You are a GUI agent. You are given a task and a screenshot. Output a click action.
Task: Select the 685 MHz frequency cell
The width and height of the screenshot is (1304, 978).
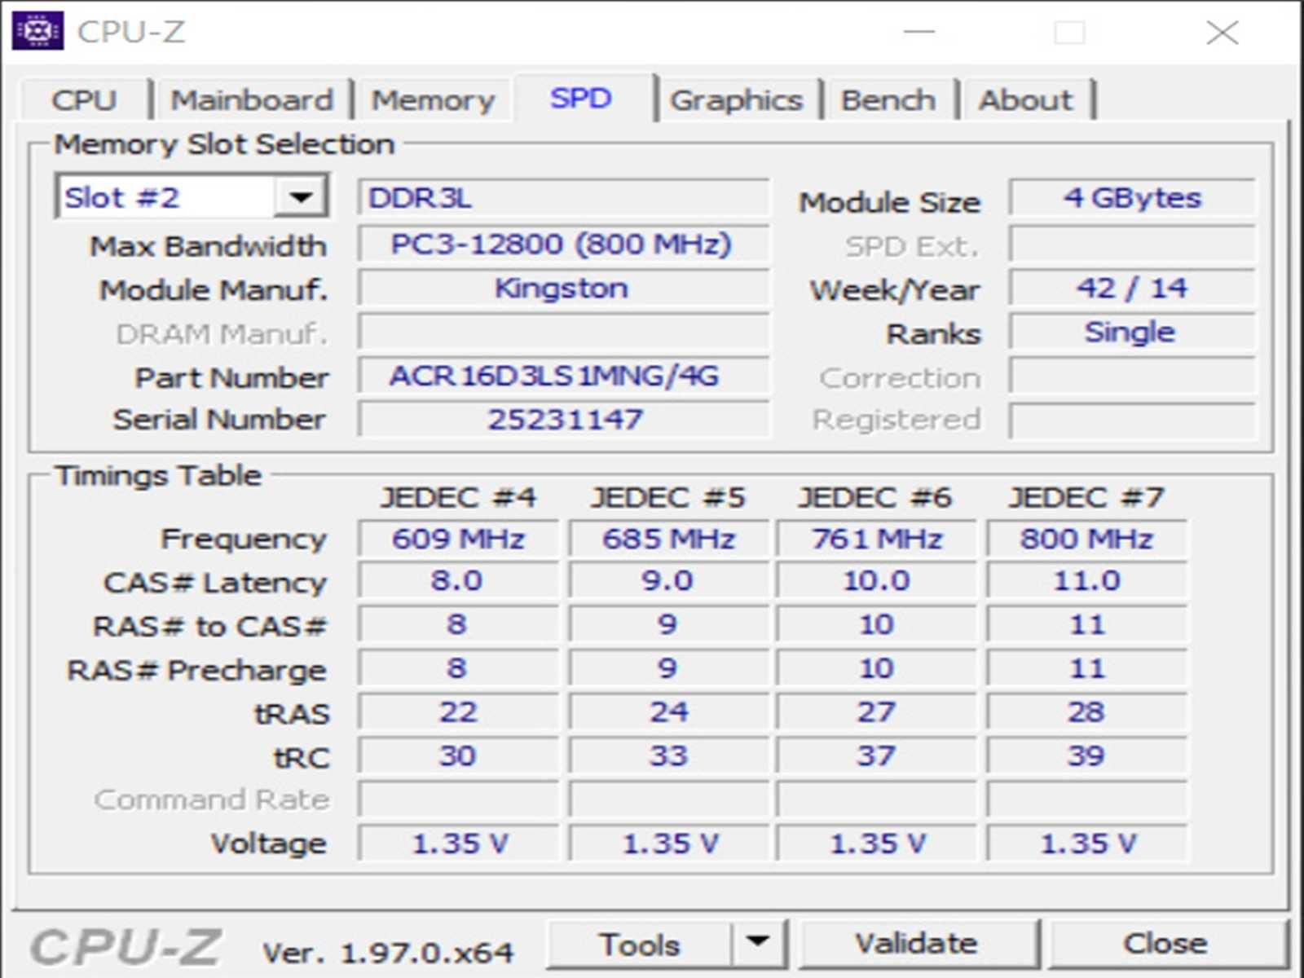[668, 539]
